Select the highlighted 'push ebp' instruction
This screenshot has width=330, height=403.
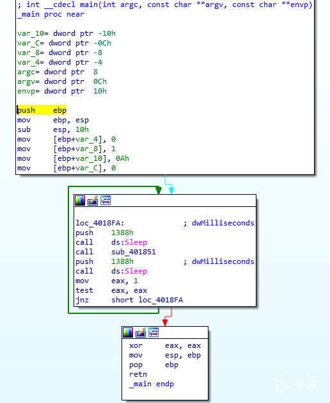[x=42, y=110]
